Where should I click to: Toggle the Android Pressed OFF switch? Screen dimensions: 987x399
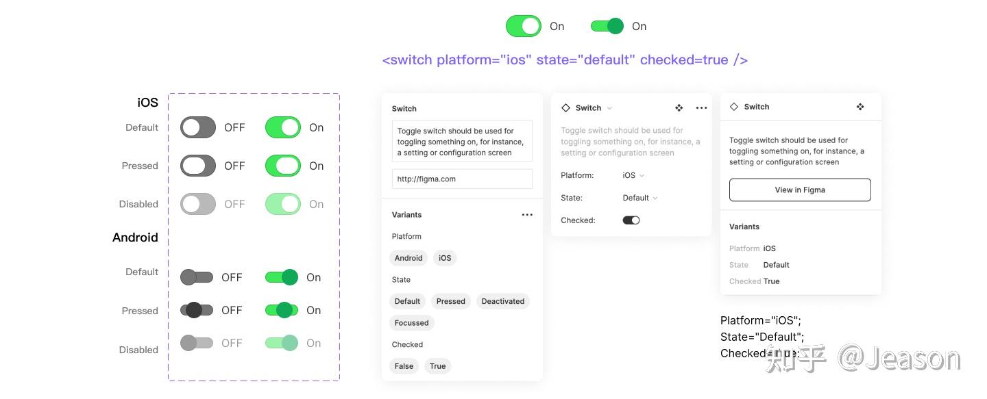pos(197,310)
